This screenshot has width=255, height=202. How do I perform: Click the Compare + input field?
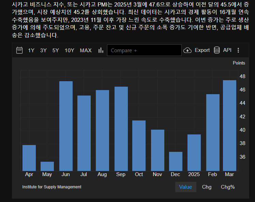pyautogui.click(x=144, y=50)
